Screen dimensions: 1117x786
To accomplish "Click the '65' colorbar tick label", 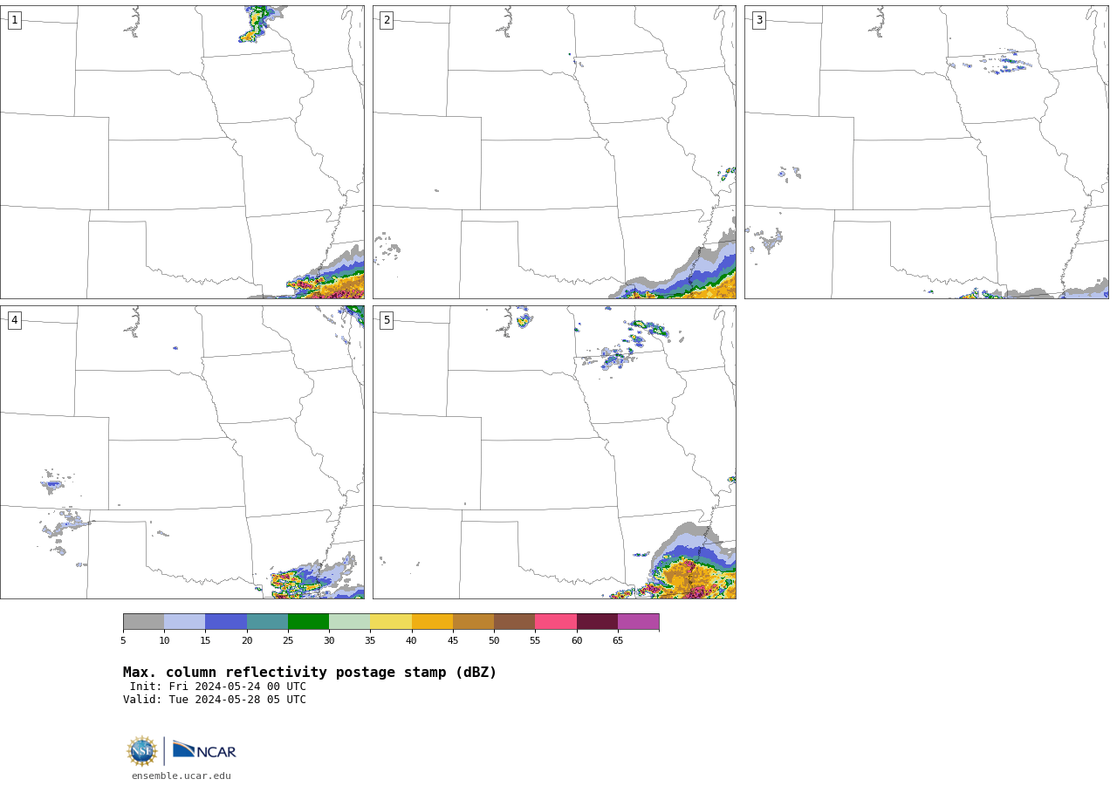I will coord(618,641).
